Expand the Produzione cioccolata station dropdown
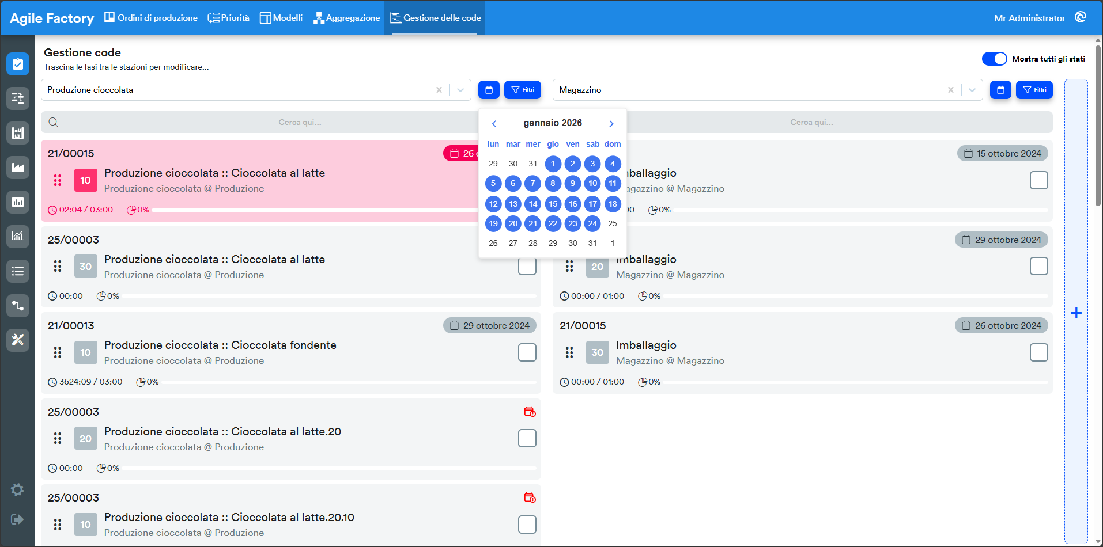This screenshot has width=1103, height=547. tap(460, 90)
